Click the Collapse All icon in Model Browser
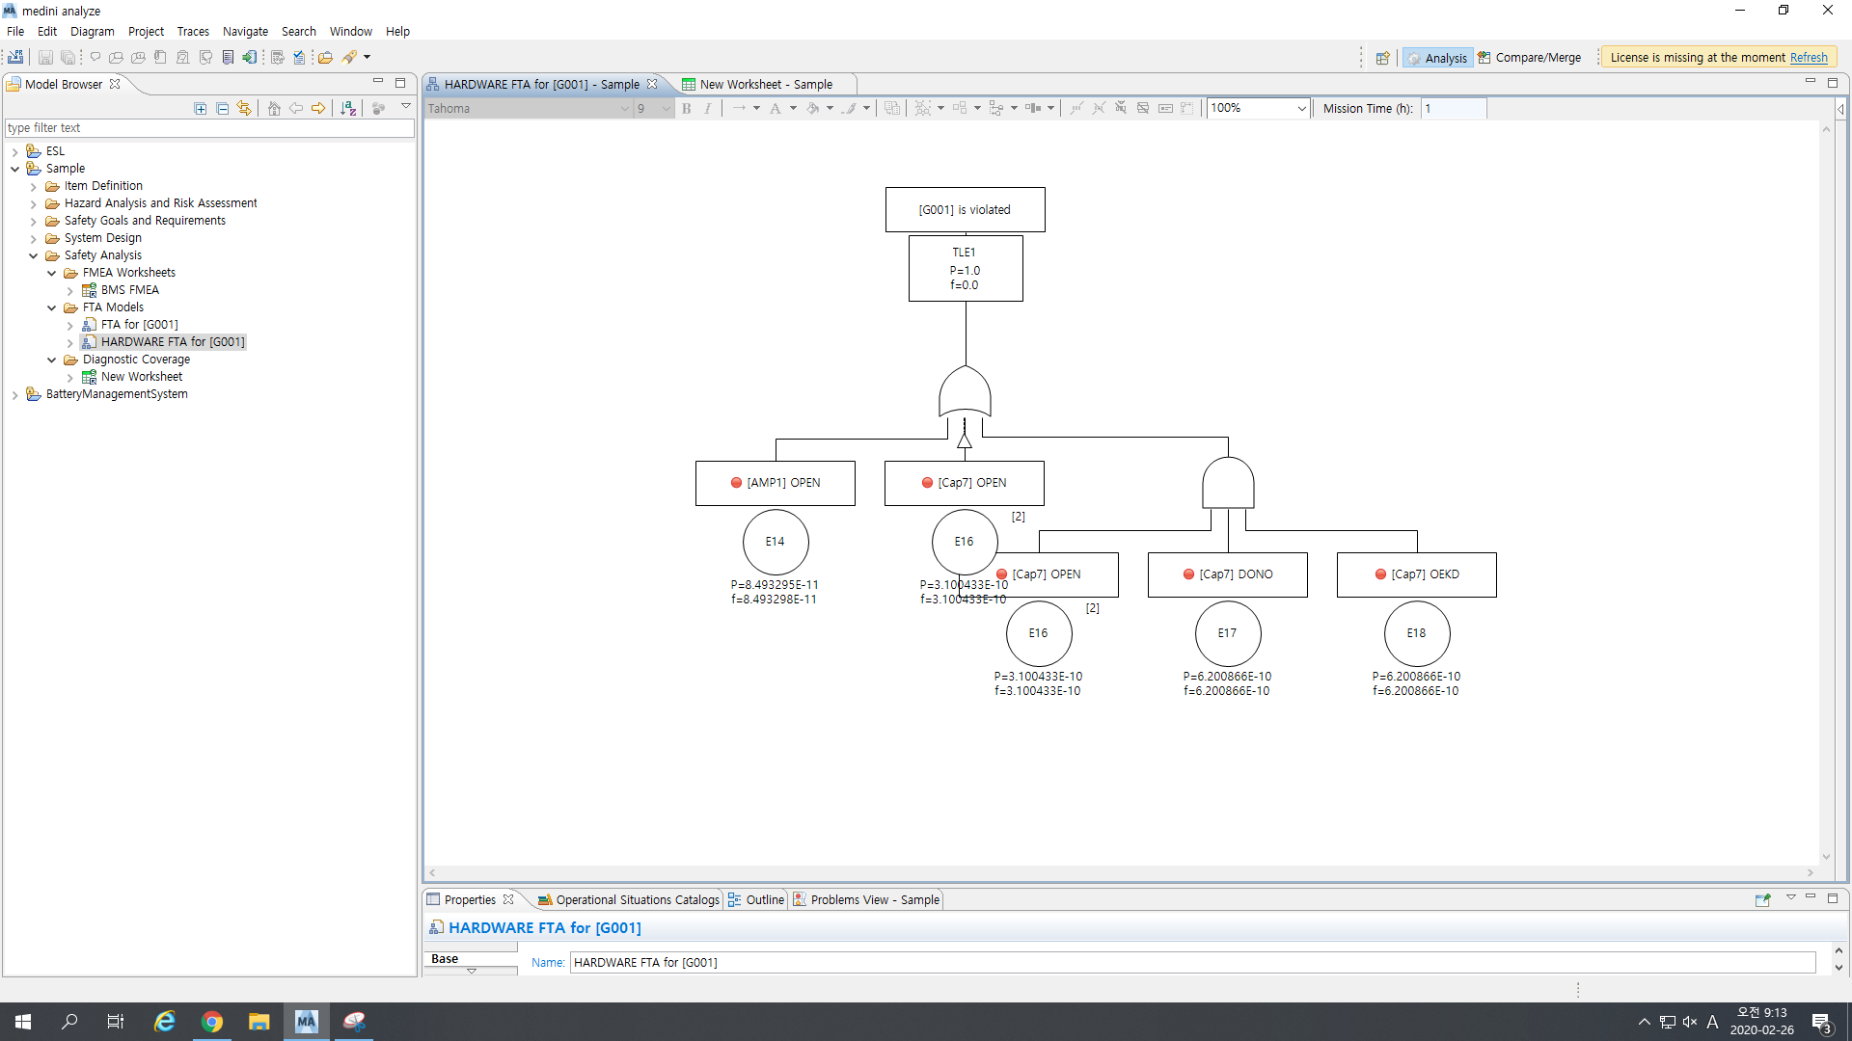 coord(223,109)
